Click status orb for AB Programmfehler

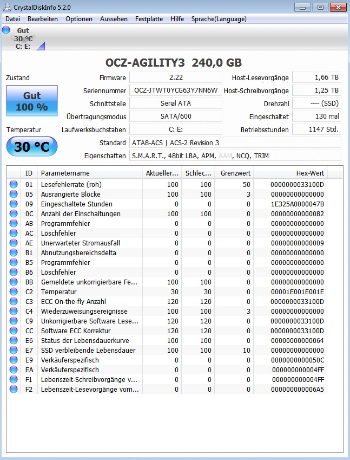[14, 224]
